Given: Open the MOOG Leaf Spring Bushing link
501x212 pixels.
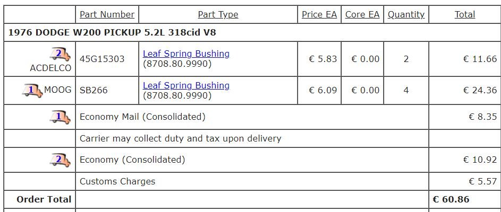Looking at the screenshot, I should click(x=186, y=85).
